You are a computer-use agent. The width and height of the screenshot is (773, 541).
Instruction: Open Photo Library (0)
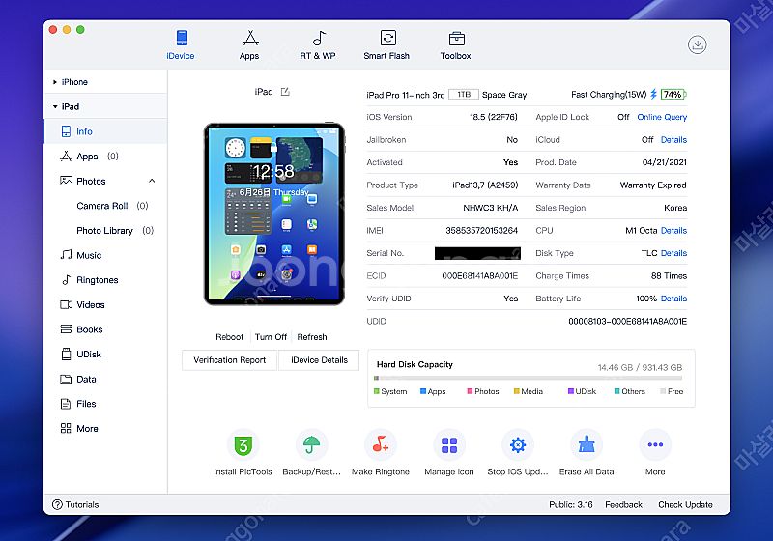(115, 230)
